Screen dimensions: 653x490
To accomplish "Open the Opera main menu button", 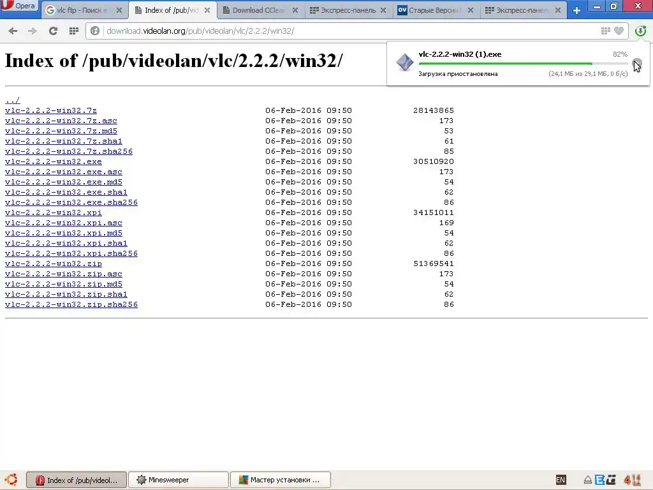I will [20, 6].
